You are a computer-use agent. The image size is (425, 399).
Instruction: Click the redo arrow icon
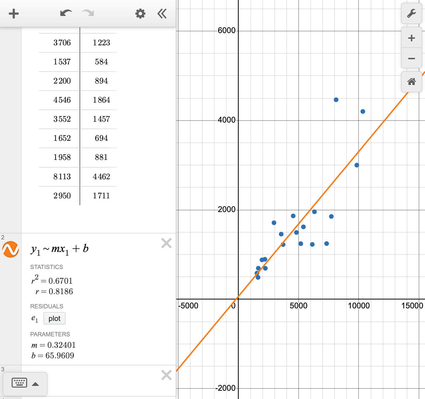tap(88, 13)
